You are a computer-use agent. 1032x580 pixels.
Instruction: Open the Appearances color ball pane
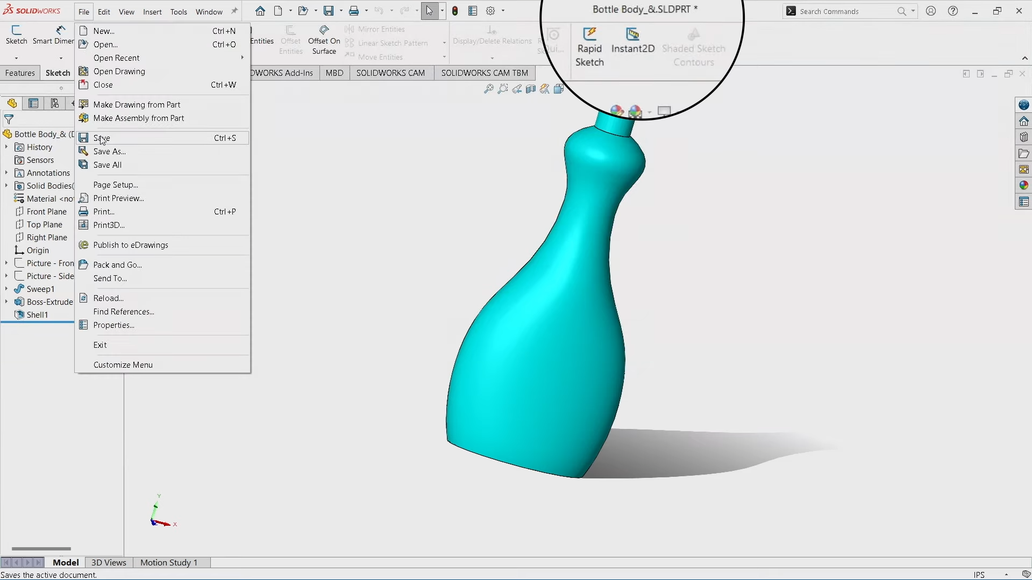1023,185
